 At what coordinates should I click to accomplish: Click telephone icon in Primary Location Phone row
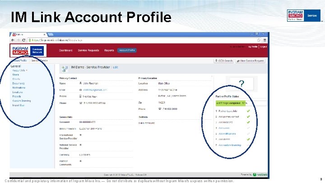[160, 109]
